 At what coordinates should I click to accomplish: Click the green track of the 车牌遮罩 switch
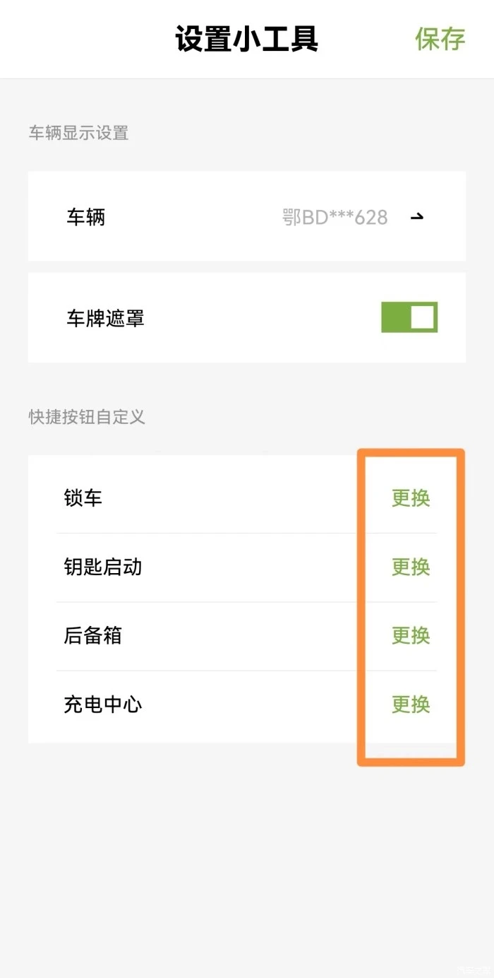[x=395, y=317]
